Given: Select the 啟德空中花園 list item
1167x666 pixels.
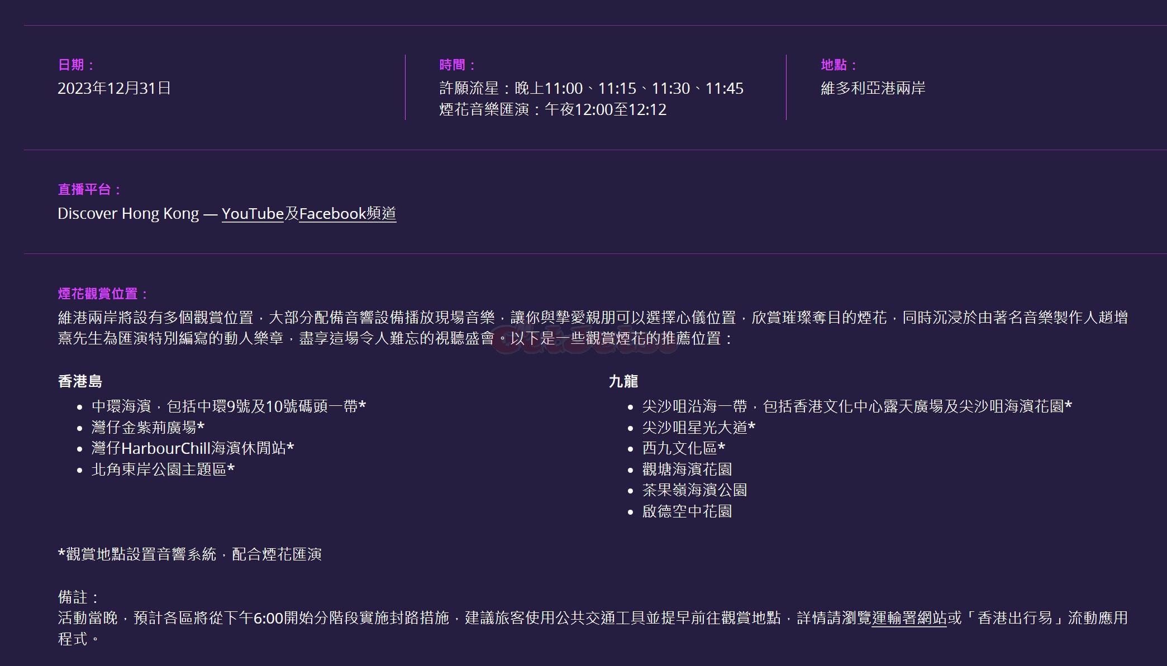Looking at the screenshot, I should point(687,511).
